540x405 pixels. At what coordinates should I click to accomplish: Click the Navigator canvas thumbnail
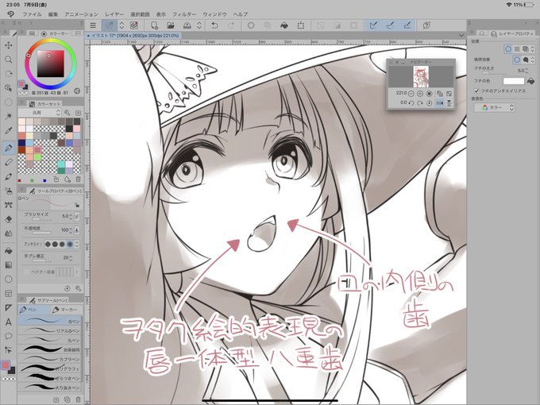pos(421,76)
